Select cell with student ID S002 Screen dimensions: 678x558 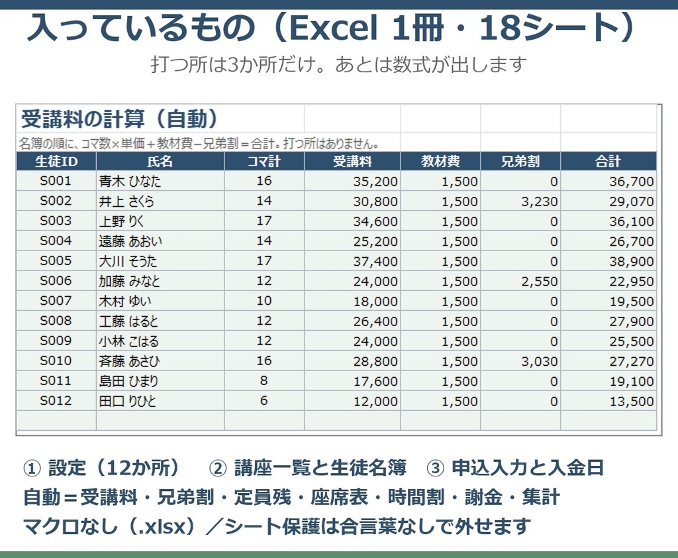click(56, 201)
